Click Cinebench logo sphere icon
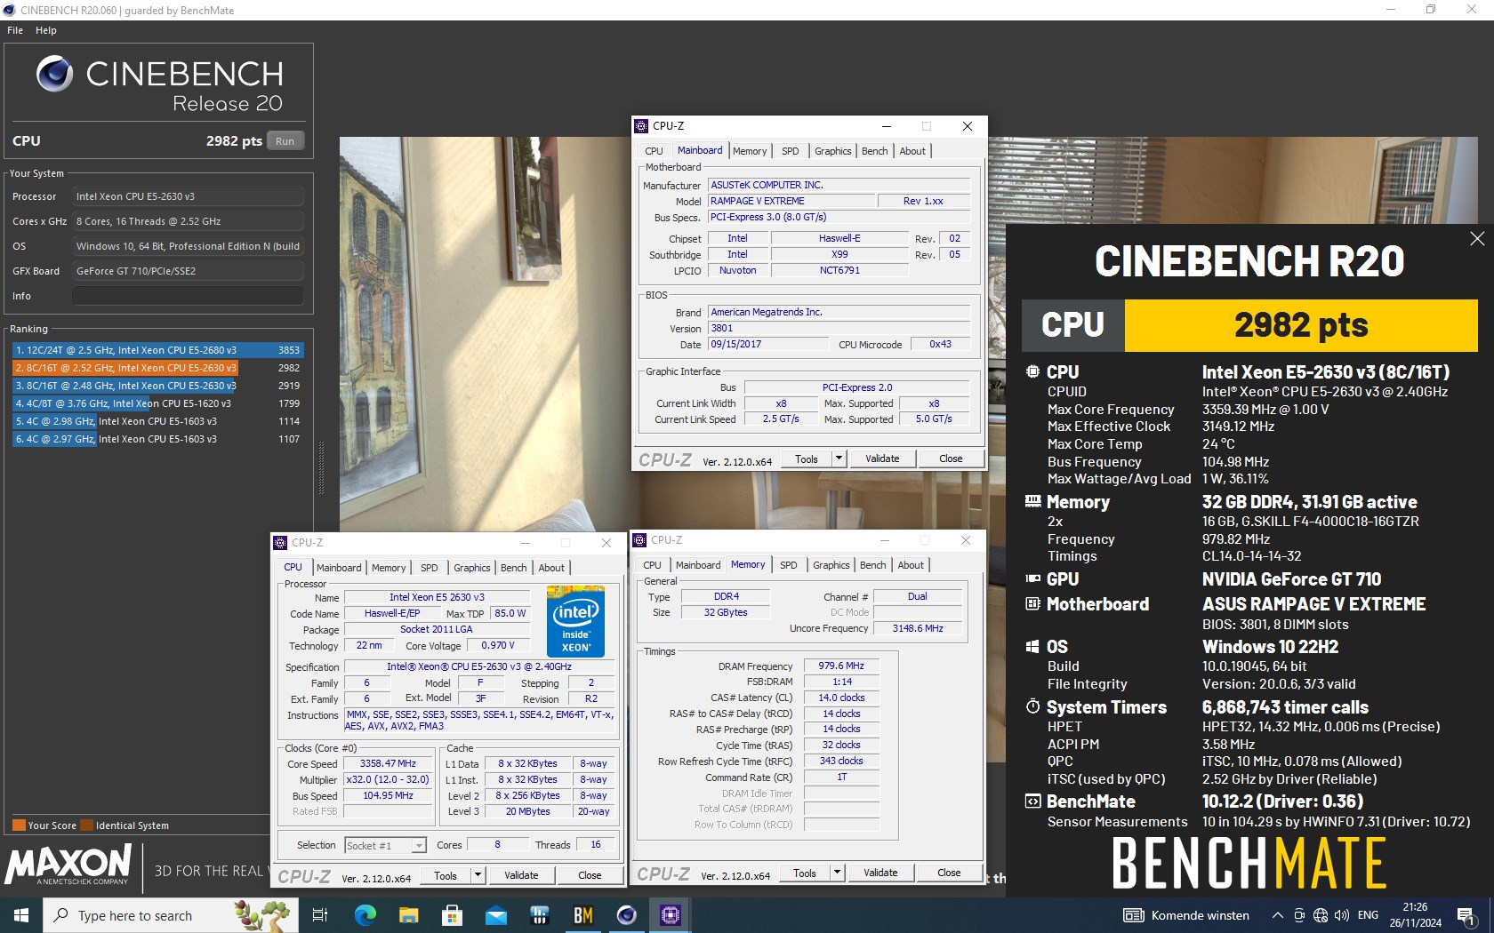The image size is (1494, 933). coord(55,74)
